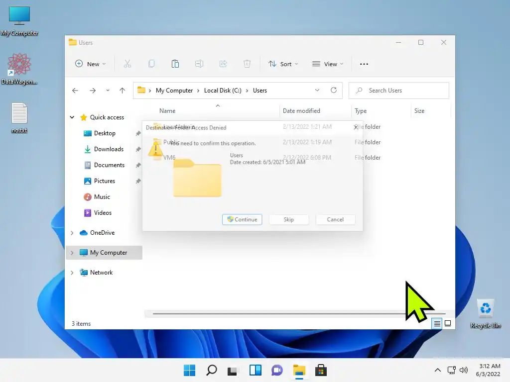The height and width of the screenshot is (382, 510).
Task: Open recent locations dropdown chevron
Action: click(x=108, y=91)
